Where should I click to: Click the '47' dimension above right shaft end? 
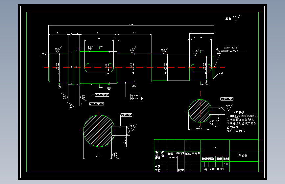point(202,32)
